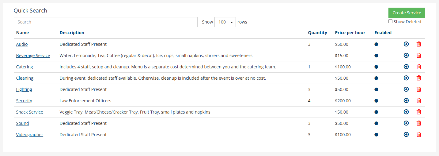Toggle the Enabled indicator for Audio
Screen dimensions: 439x156
tap(376, 44)
